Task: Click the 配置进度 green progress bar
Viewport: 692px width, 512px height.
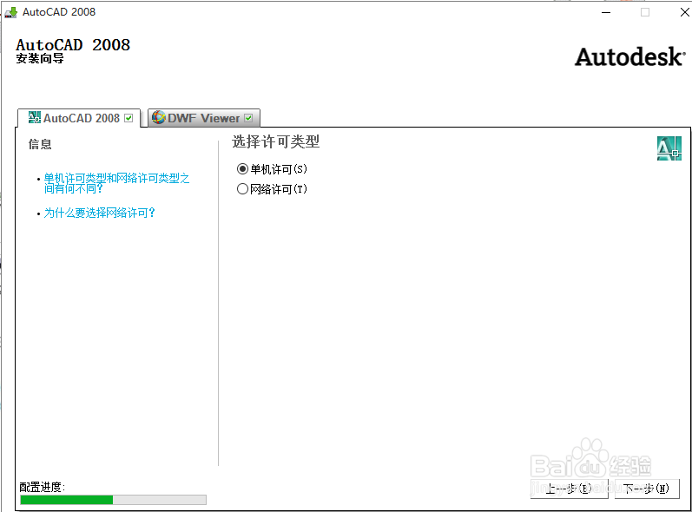Action: point(113,500)
